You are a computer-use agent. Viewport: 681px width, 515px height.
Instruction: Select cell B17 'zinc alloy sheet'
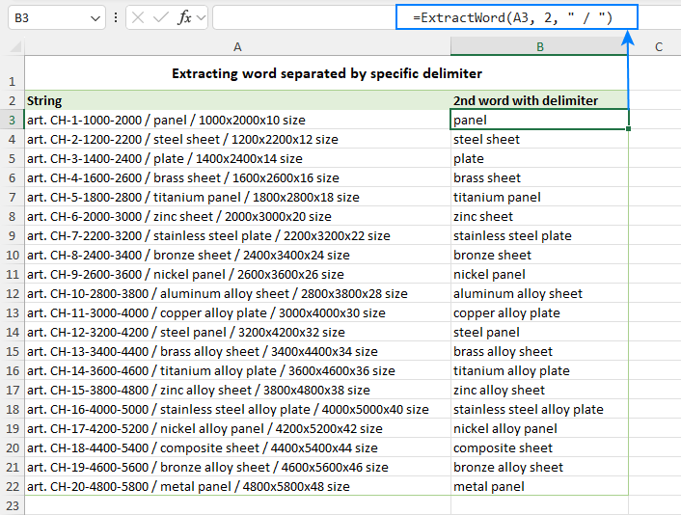point(539,390)
